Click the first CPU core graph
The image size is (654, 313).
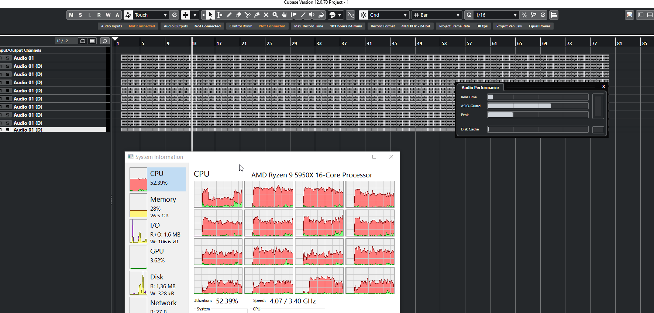[218, 194]
